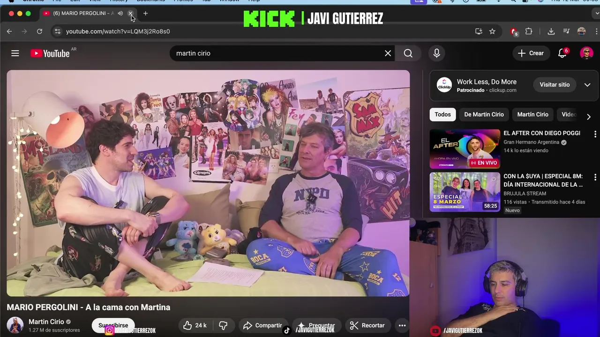The image size is (600, 337).
Task: Open title EL AFTER CON DIEGO POGGI
Action: 542,133
